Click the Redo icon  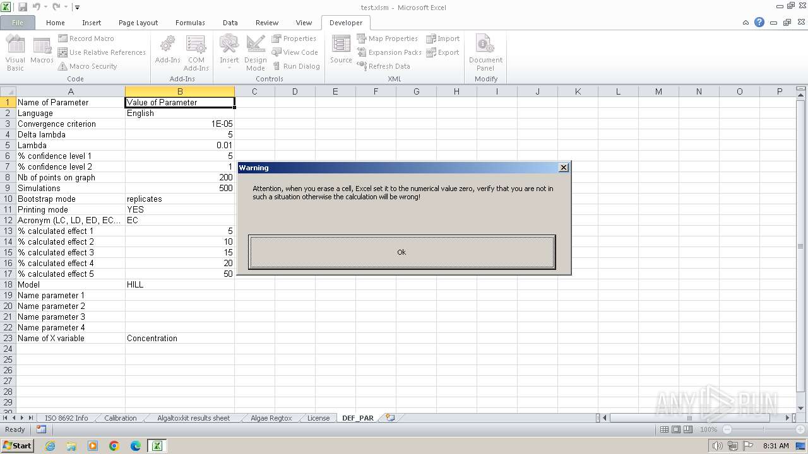pos(56,7)
